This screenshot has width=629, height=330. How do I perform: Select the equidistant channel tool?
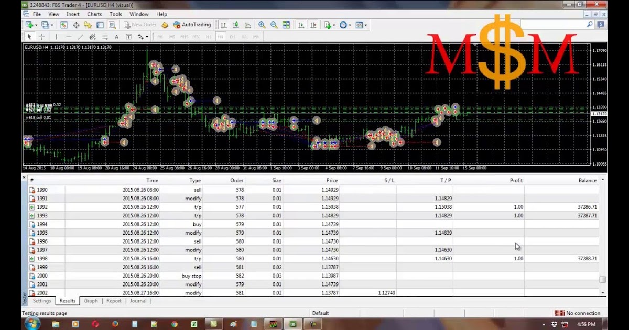tap(92, 37)
